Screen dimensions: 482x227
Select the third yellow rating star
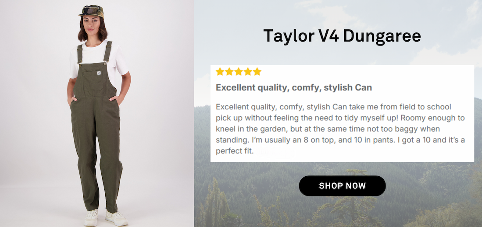point(239,72)
